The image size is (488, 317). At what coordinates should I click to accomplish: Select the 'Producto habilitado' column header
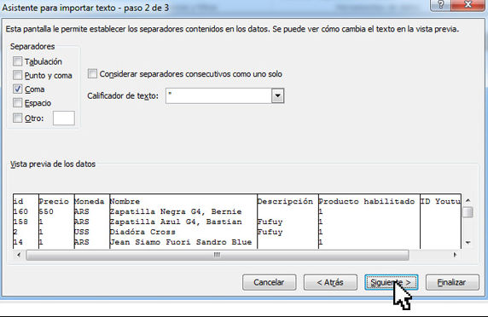(367, 201)
